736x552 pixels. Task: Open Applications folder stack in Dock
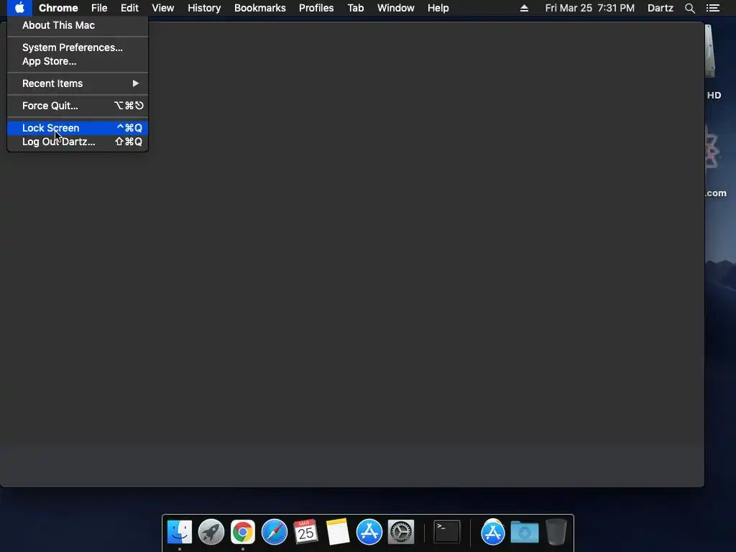pyautogui.click(x=493, y=532)
